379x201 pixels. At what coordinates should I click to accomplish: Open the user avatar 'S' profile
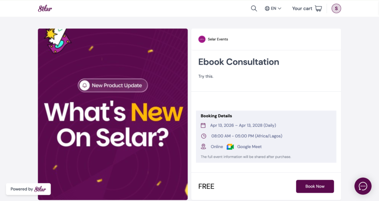[336, 9]
